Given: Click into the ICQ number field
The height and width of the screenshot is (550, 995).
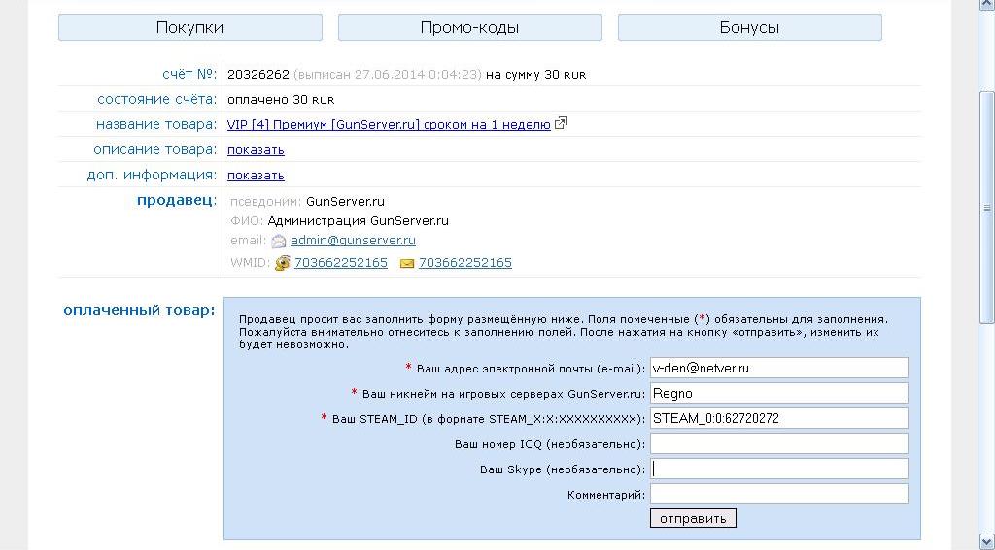Looking at the screenshot, I should tap(778, 443).
